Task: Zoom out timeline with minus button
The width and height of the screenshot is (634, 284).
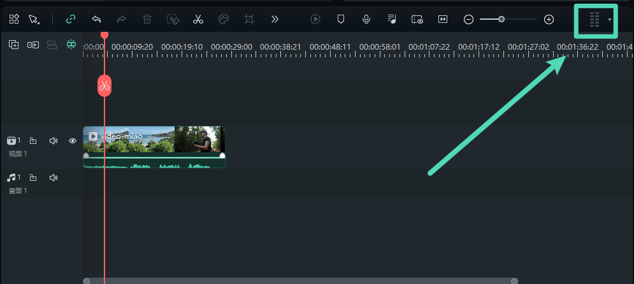Action: (x=468, y=20)
